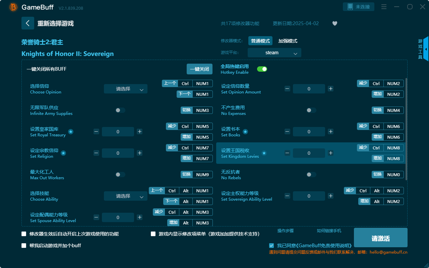
Task: Click the Set Books value field
Action: point(309,132)
